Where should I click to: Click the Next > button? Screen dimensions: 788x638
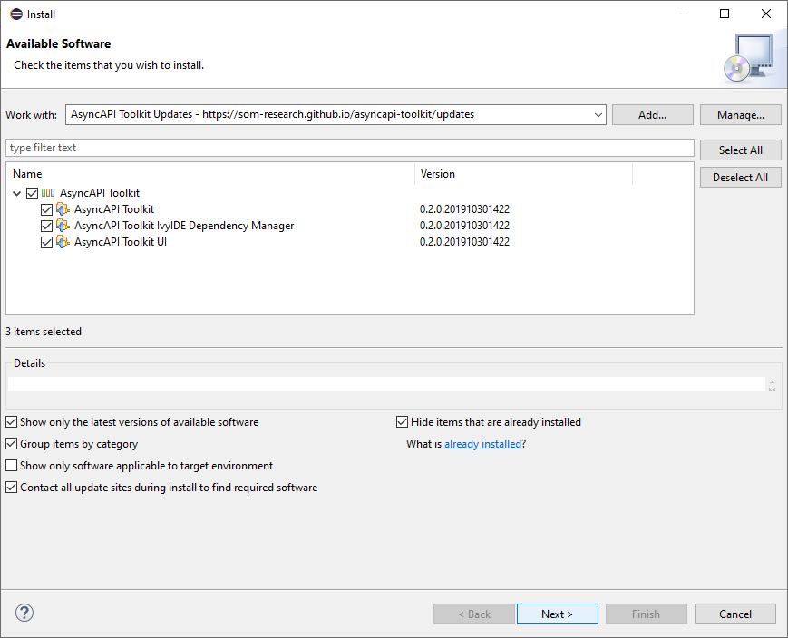[558, 614]
